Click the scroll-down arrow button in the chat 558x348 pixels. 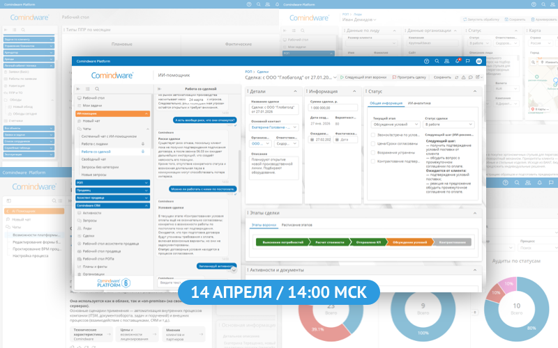[x=234, y=270]
